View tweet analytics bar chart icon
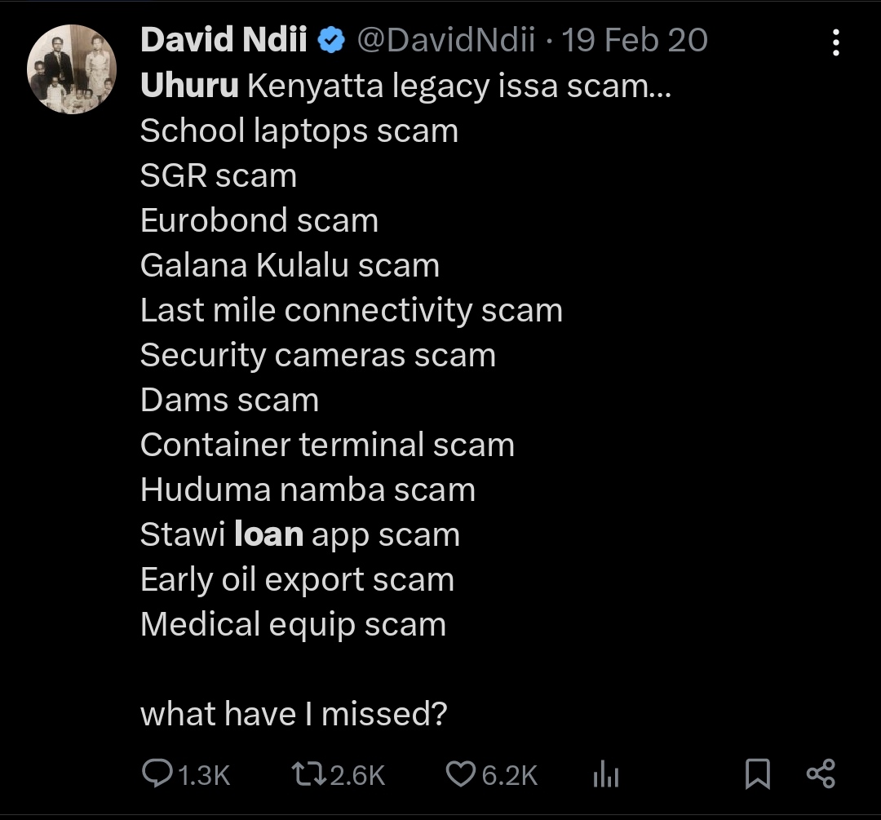 [x=605, y=775]
